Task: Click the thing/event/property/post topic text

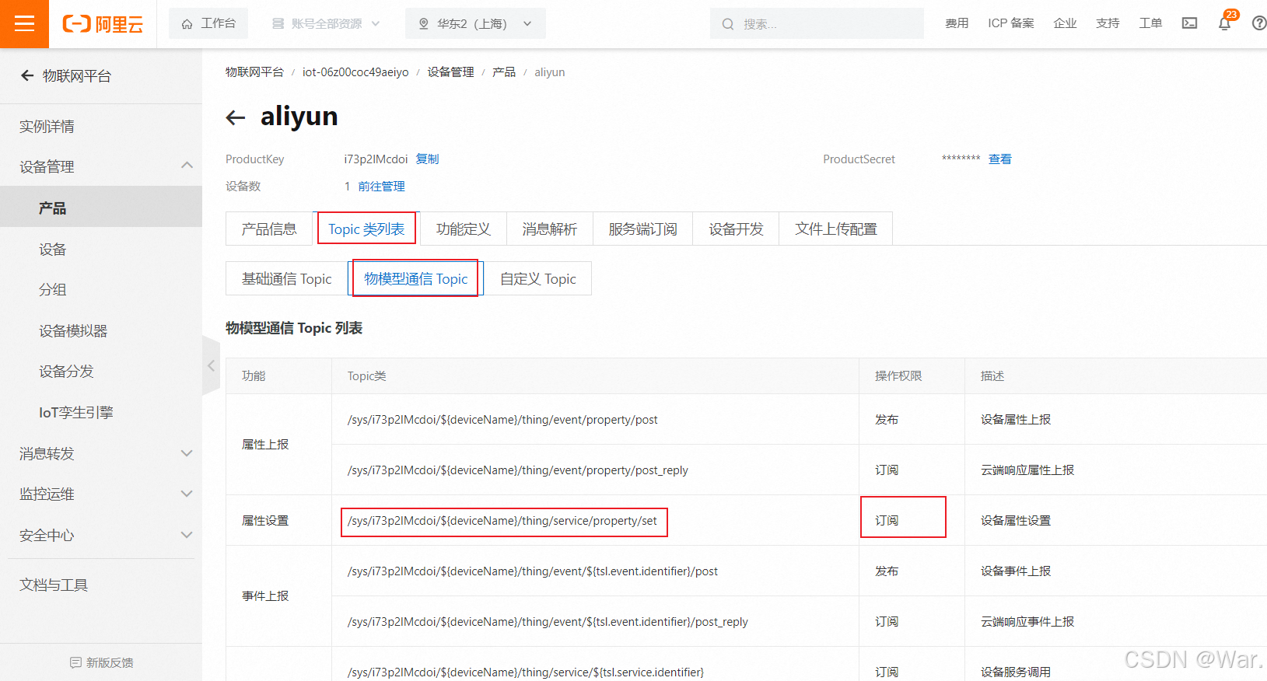Action: (502, 420)
